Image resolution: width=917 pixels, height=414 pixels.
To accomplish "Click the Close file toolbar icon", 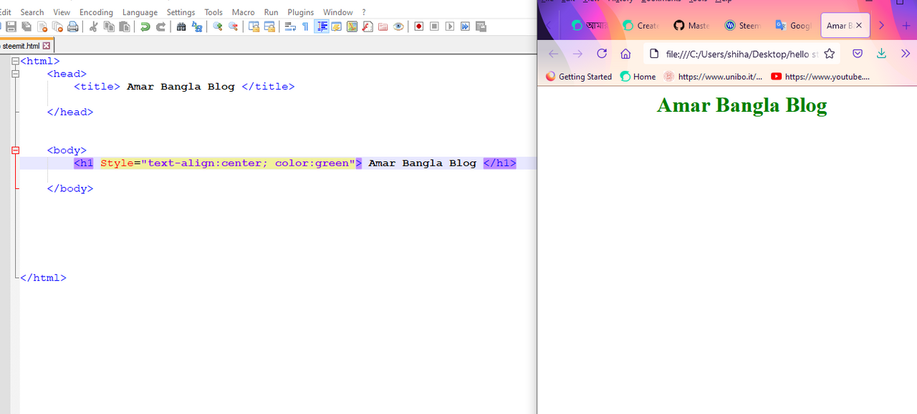I will [x=42, y=27].
